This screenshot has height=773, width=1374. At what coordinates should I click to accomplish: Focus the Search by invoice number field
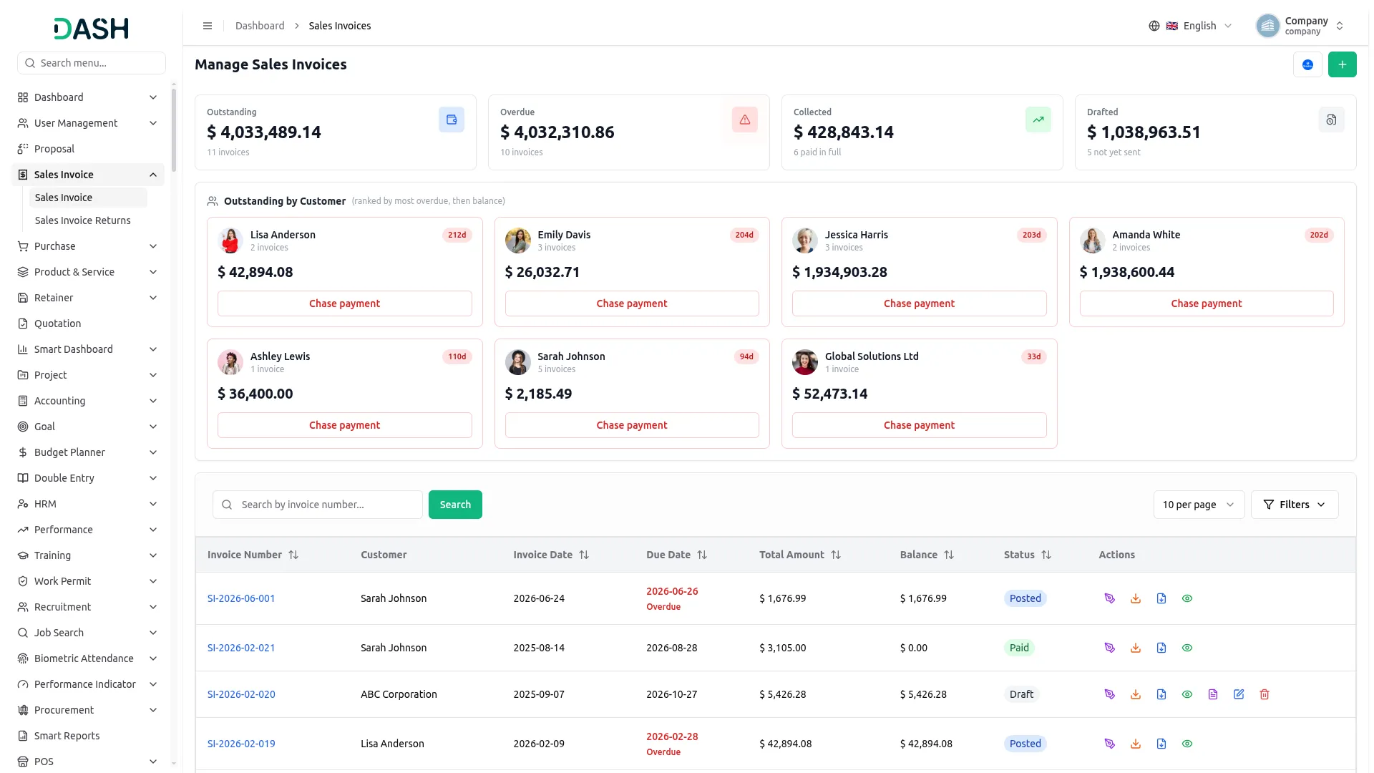[318, 505]
